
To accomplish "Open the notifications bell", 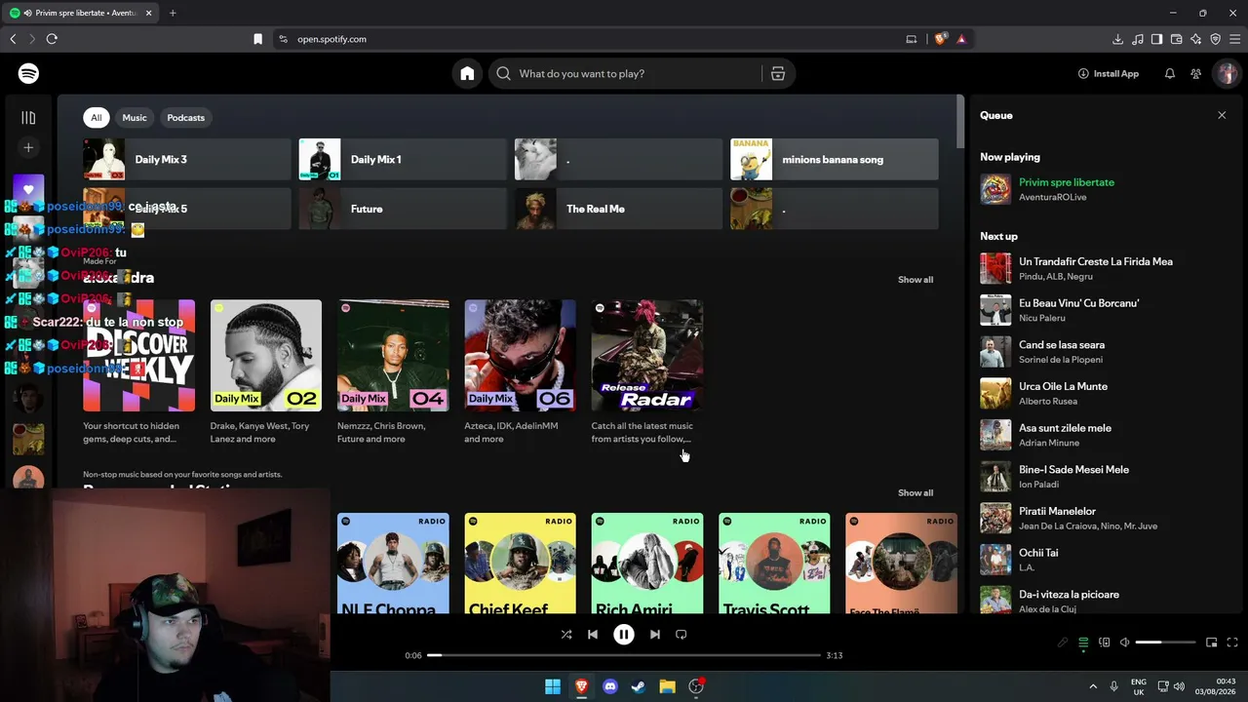I will 1170,73.
